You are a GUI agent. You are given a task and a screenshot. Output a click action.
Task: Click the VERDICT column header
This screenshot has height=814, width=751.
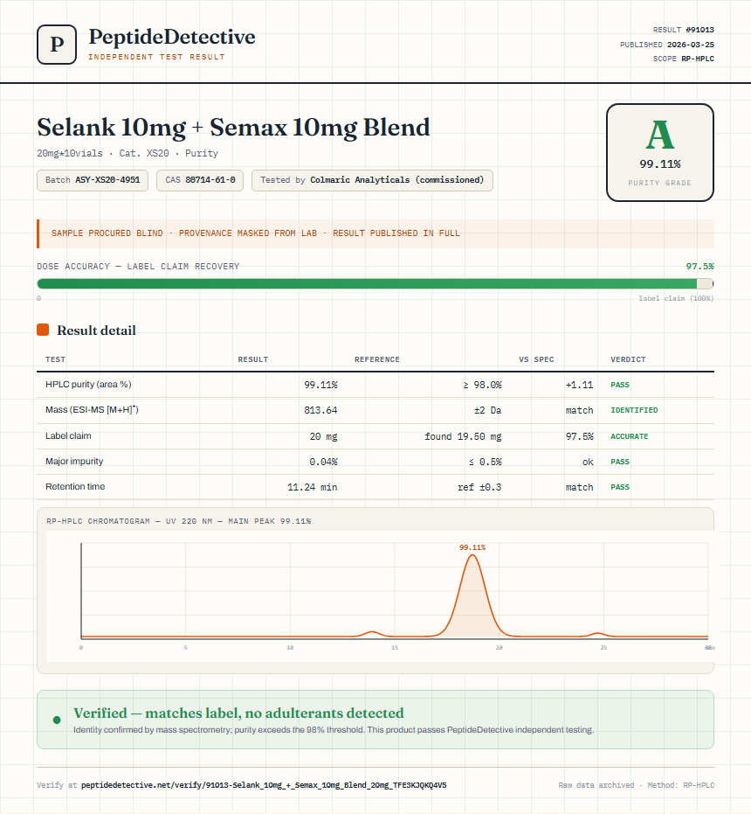pos(628,359)
